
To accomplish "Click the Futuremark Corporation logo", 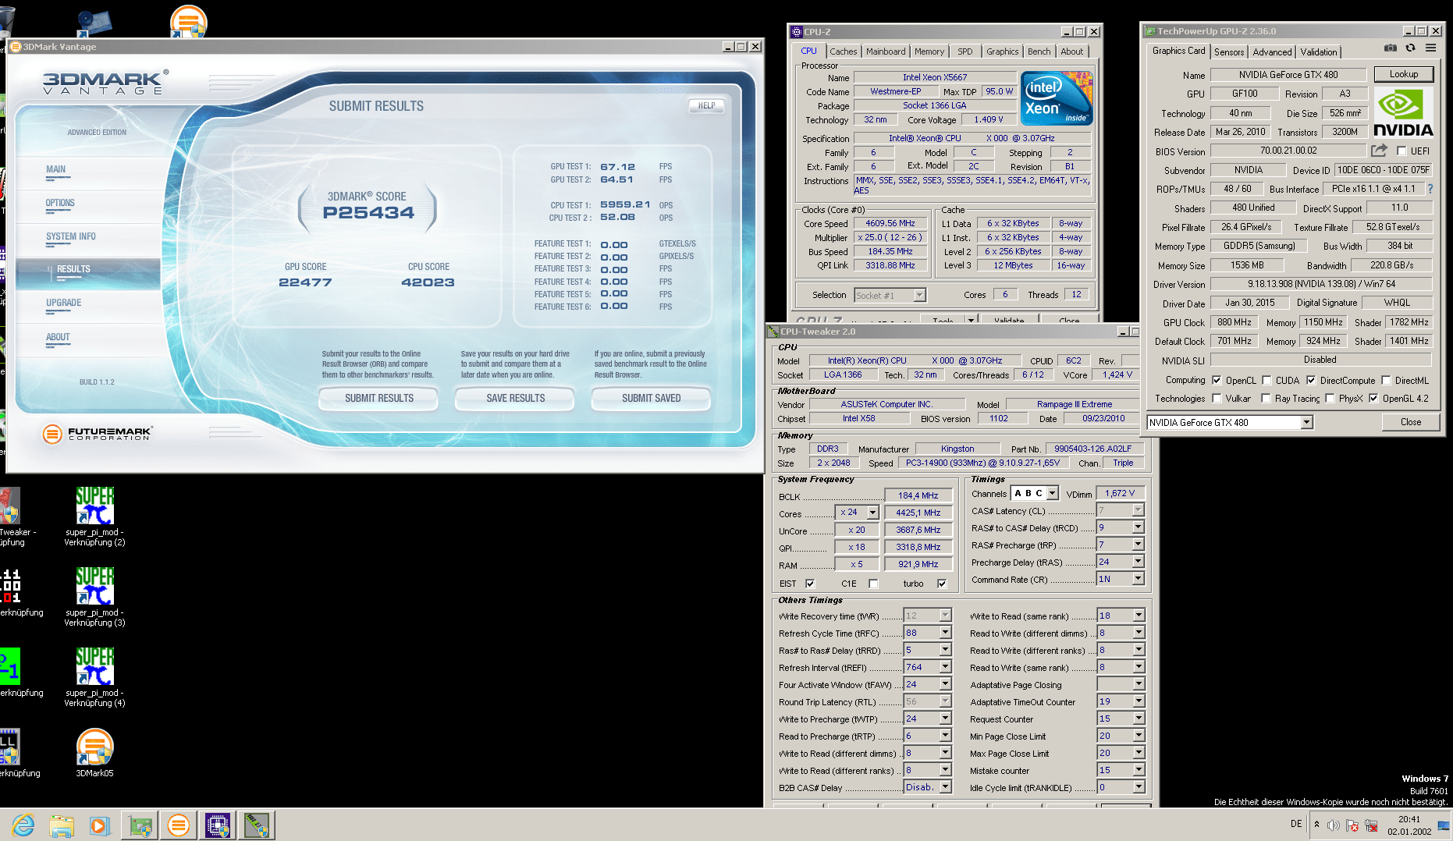I will point(97,434).
